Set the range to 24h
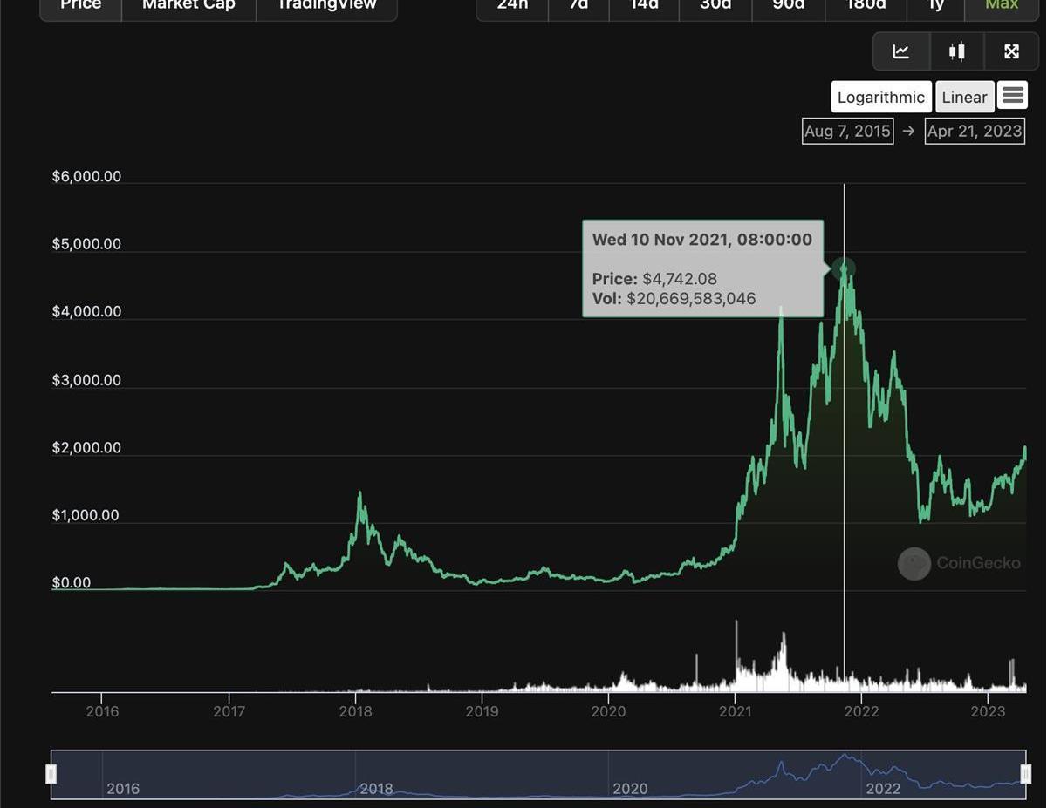Viewport: 1047px width, 808px height. point(512,6)
